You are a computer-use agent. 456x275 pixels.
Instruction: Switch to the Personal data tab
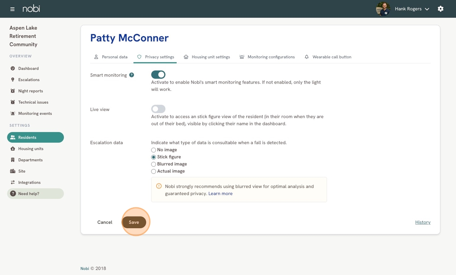(111, 57)
